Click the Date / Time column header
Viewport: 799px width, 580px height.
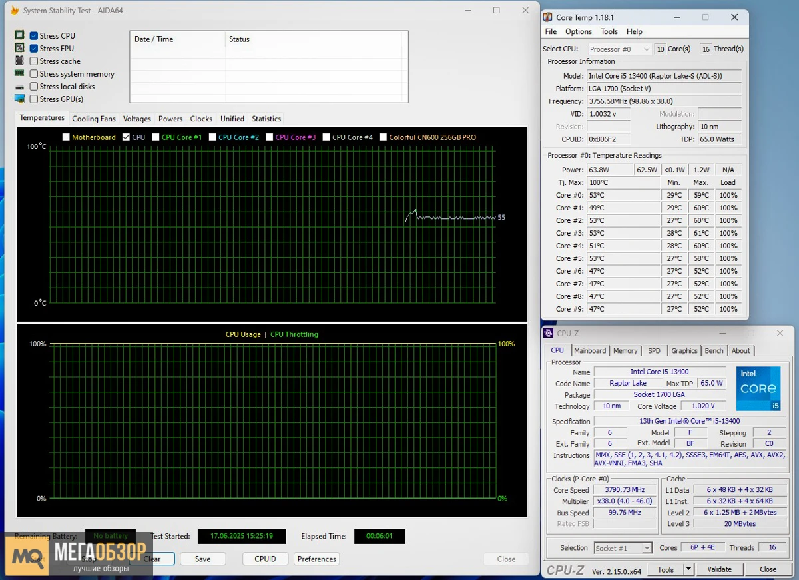coord(178,39)
